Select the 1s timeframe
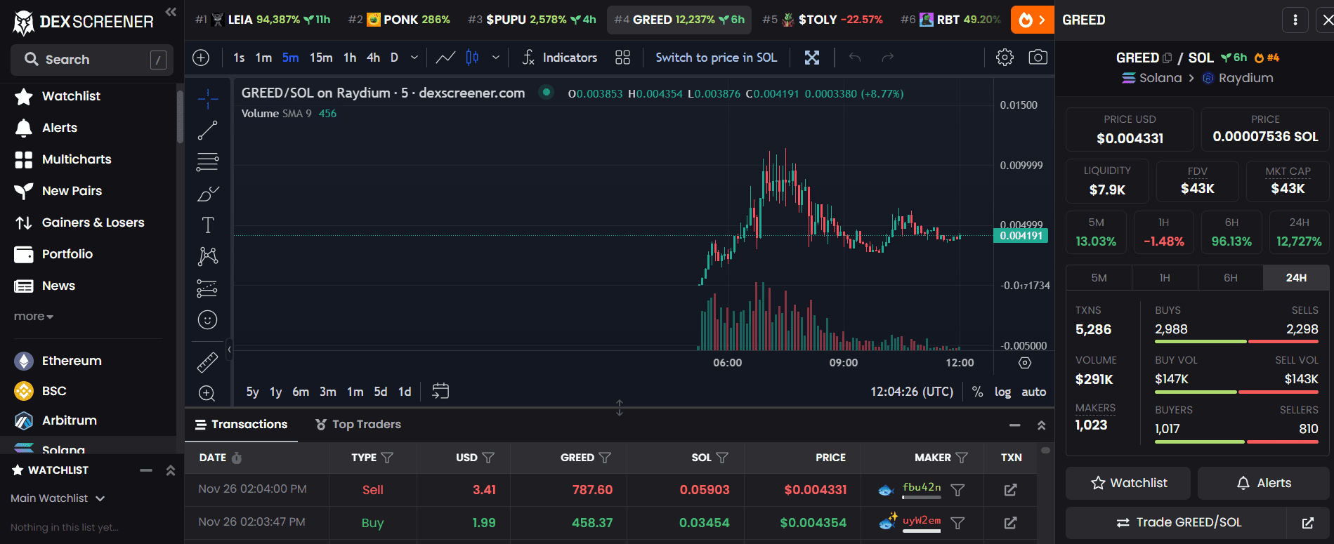This screenshot has width=1334, height=544. 239,58
